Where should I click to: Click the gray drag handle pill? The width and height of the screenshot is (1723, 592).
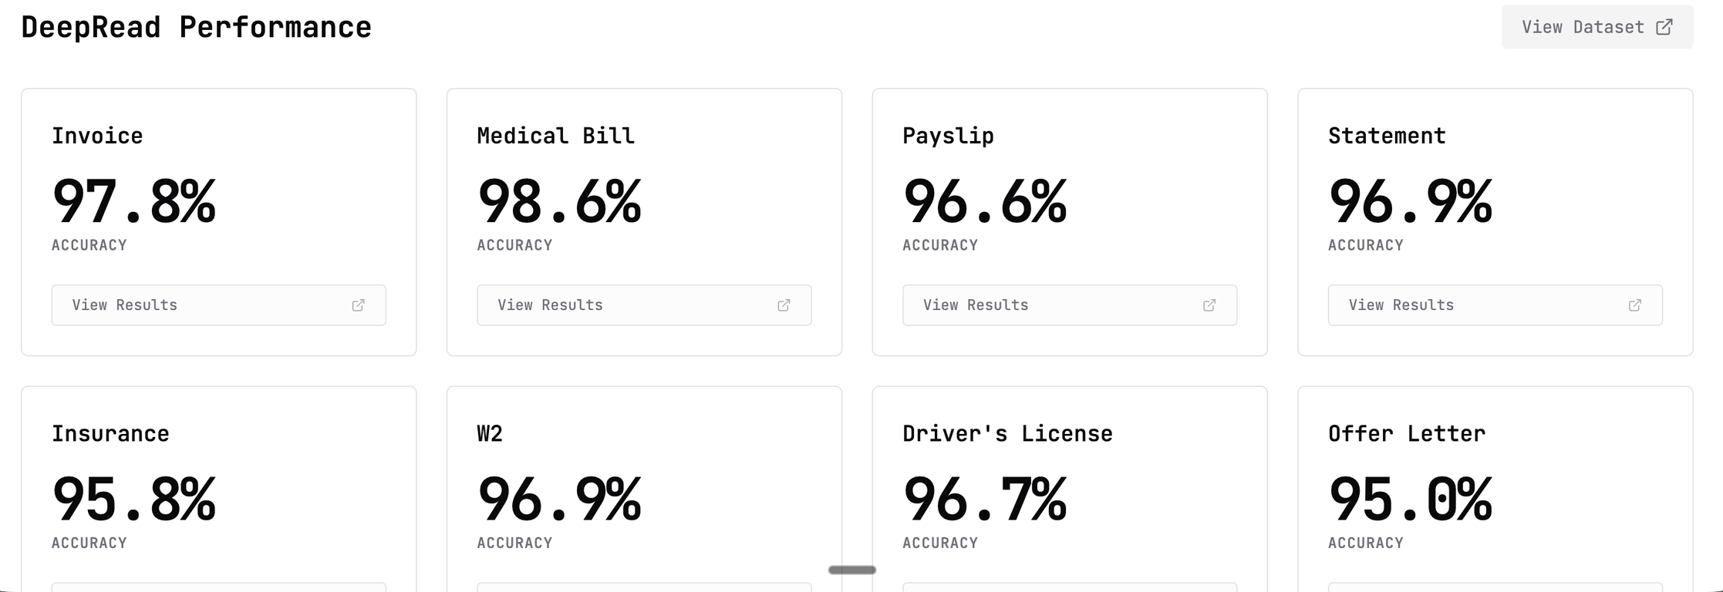(x=852, y=570)
